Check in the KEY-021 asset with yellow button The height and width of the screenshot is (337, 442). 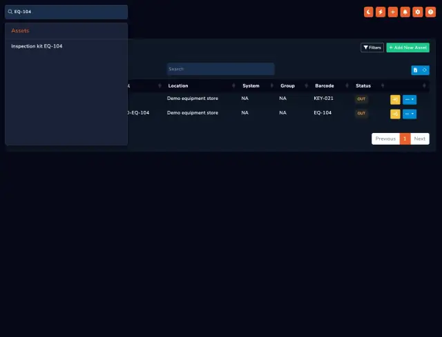[395, 99]
